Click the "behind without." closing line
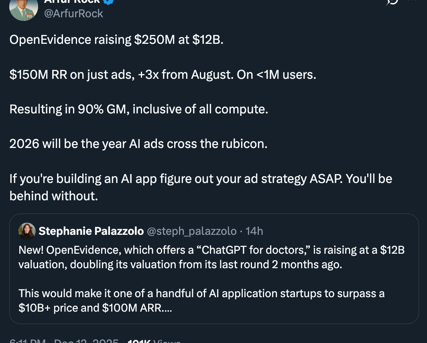Screen dimensions: 427x343 coord(53,196)
